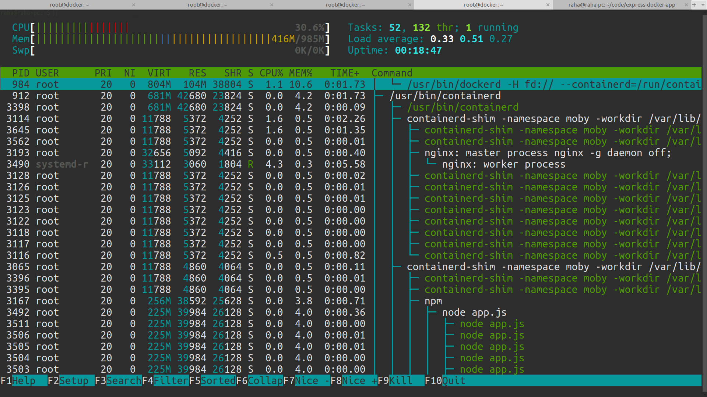This screenshot has height=397, width=707.
Task: Select the dockerd process row PID 984
Action: pyautogui.click(x=351, y=84)
